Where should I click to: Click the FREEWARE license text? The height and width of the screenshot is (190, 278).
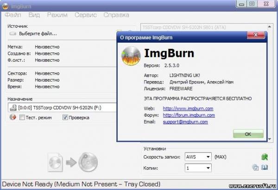pos(181,89)
